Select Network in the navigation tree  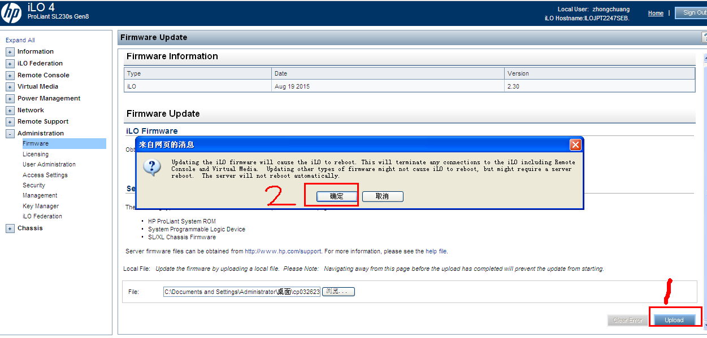coord(31,110)
